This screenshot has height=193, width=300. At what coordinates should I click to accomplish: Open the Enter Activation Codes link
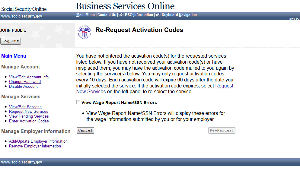[29, 121]
